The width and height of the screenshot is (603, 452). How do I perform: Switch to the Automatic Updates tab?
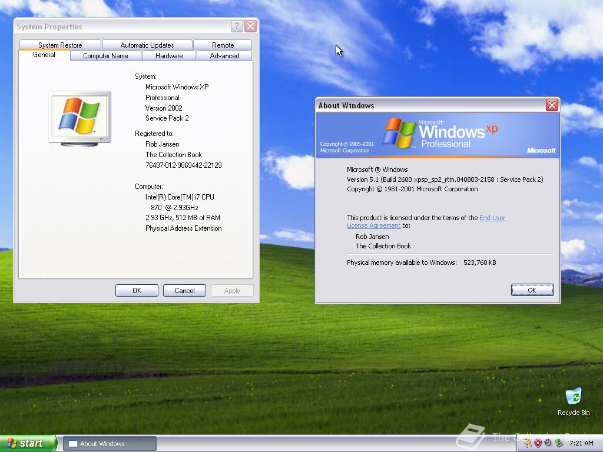click(147, 45)
